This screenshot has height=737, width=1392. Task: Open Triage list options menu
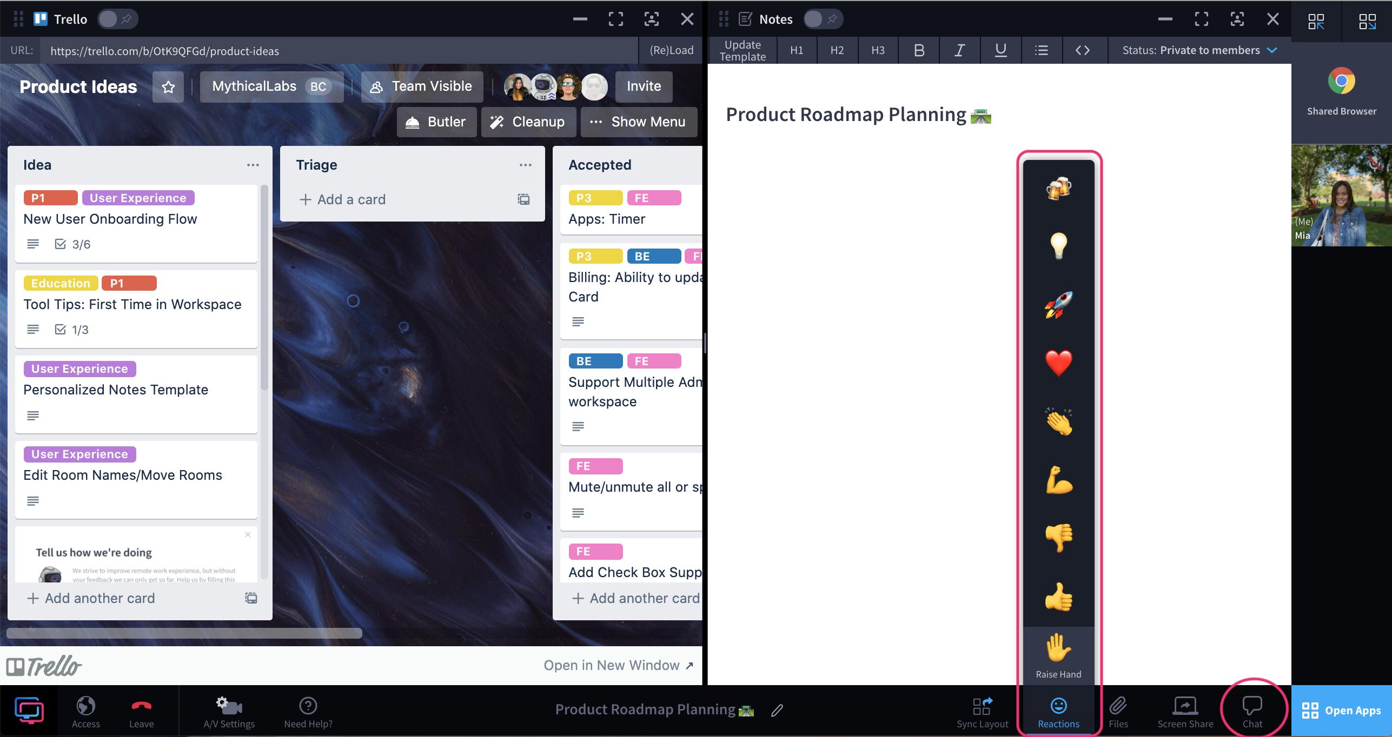(x=525, y=165)
